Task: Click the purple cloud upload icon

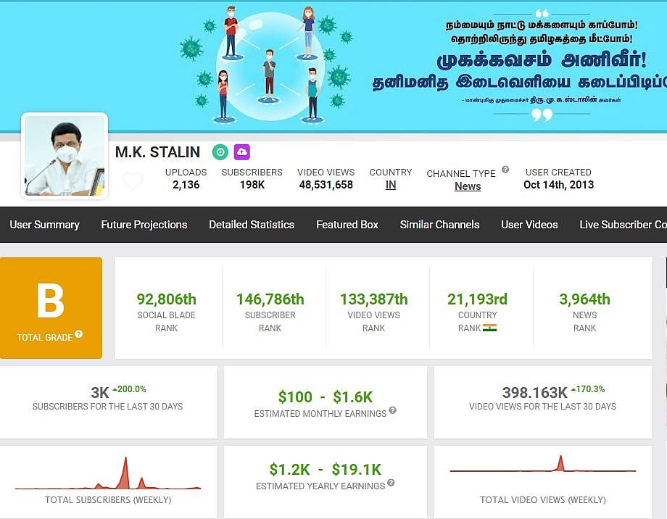Action: (241, 152)
